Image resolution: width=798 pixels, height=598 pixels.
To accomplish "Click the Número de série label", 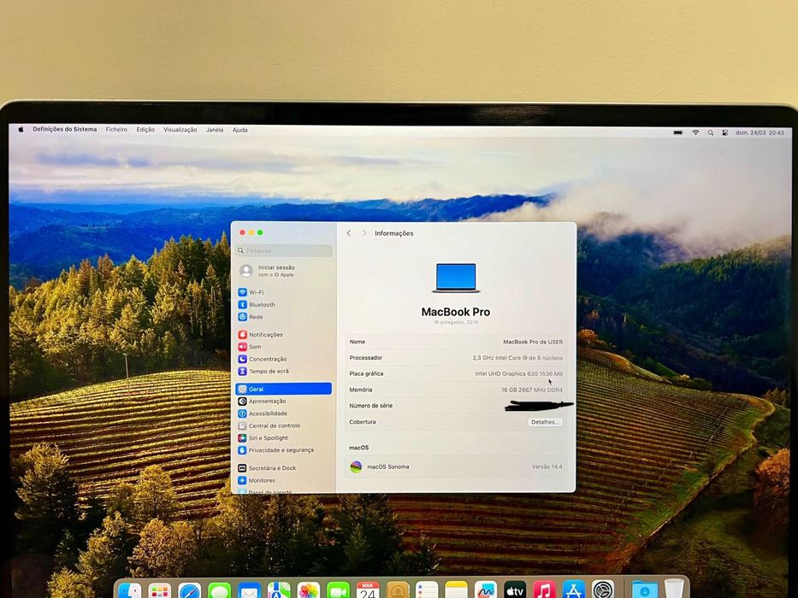I will 371,406.
